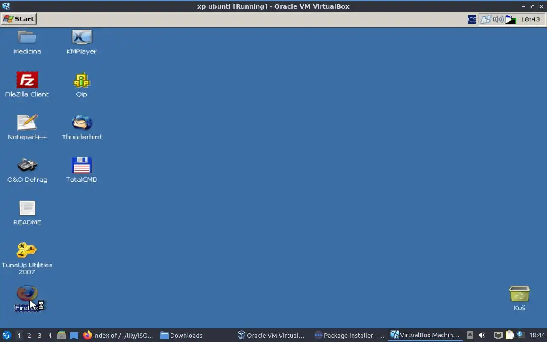
Task: Open the guest network connections tray icon
Action: 486,19
